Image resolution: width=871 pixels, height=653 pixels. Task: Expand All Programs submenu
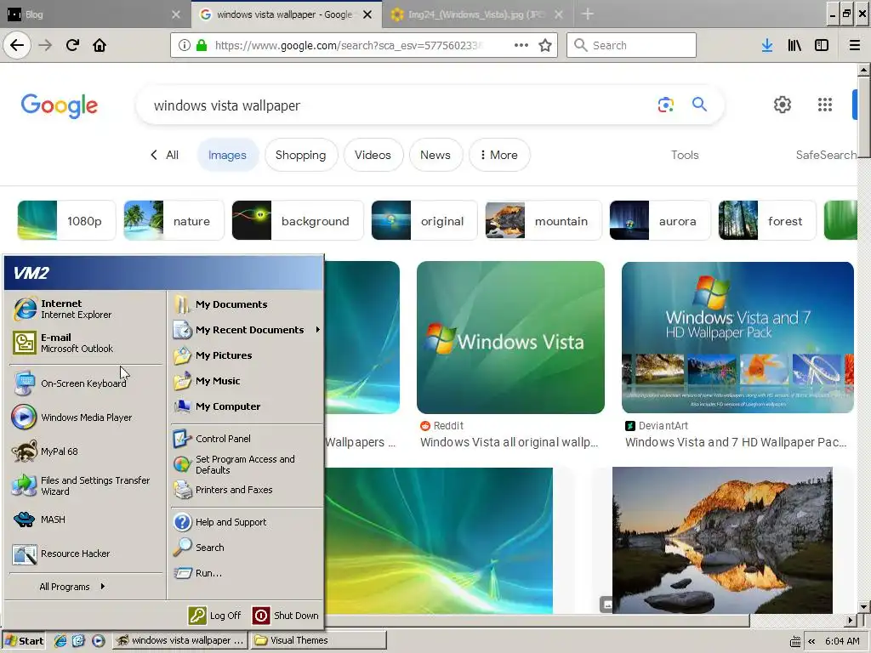pyautogui.click(x=72, y=587)
